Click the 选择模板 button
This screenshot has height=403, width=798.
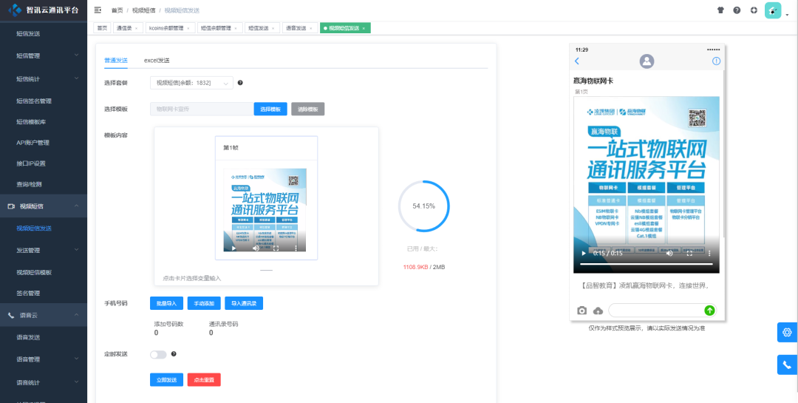tap(270, 109)
